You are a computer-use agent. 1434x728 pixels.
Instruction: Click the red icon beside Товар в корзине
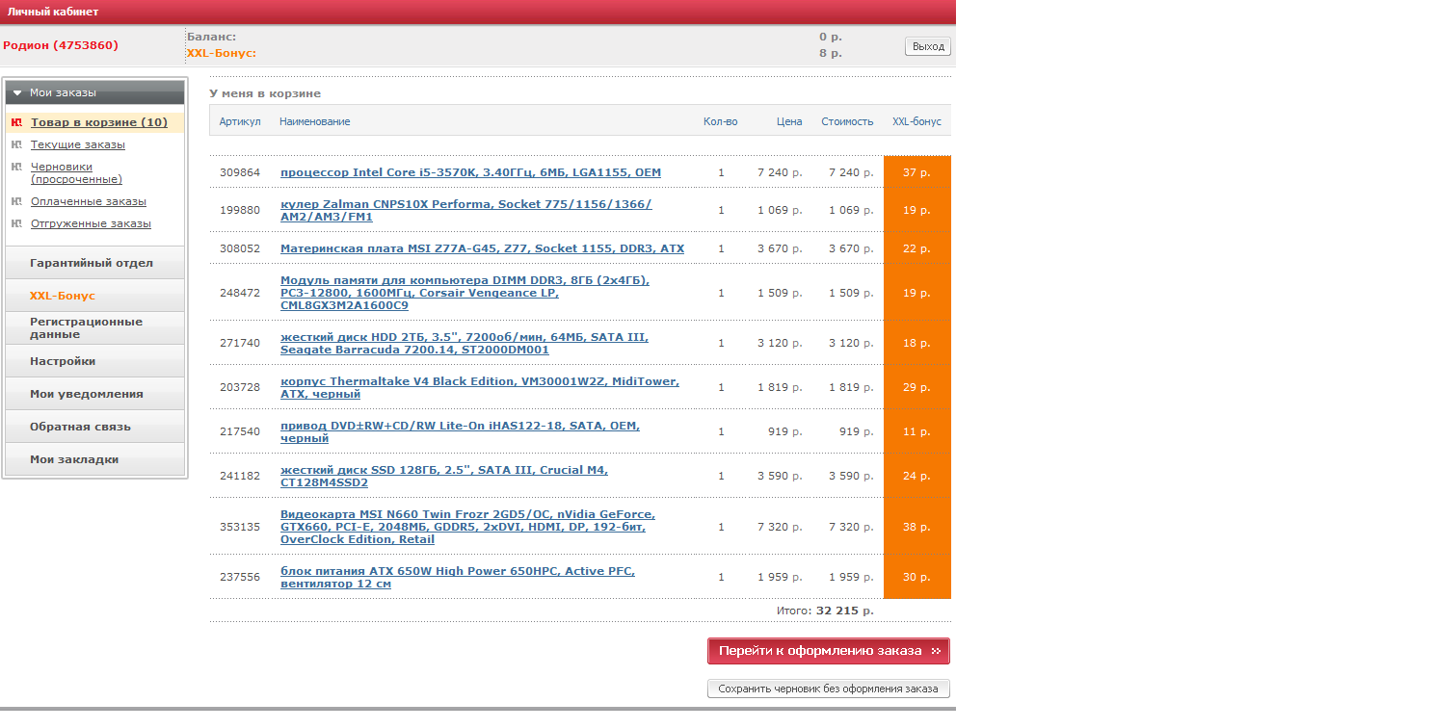pos(16,122)
